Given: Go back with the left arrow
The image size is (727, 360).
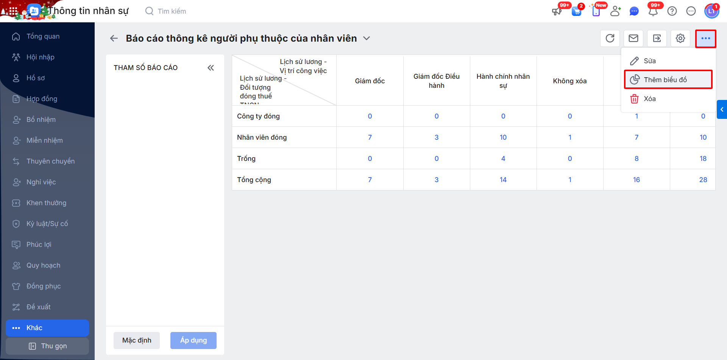Looking at the screenshot, I should 114,38.
